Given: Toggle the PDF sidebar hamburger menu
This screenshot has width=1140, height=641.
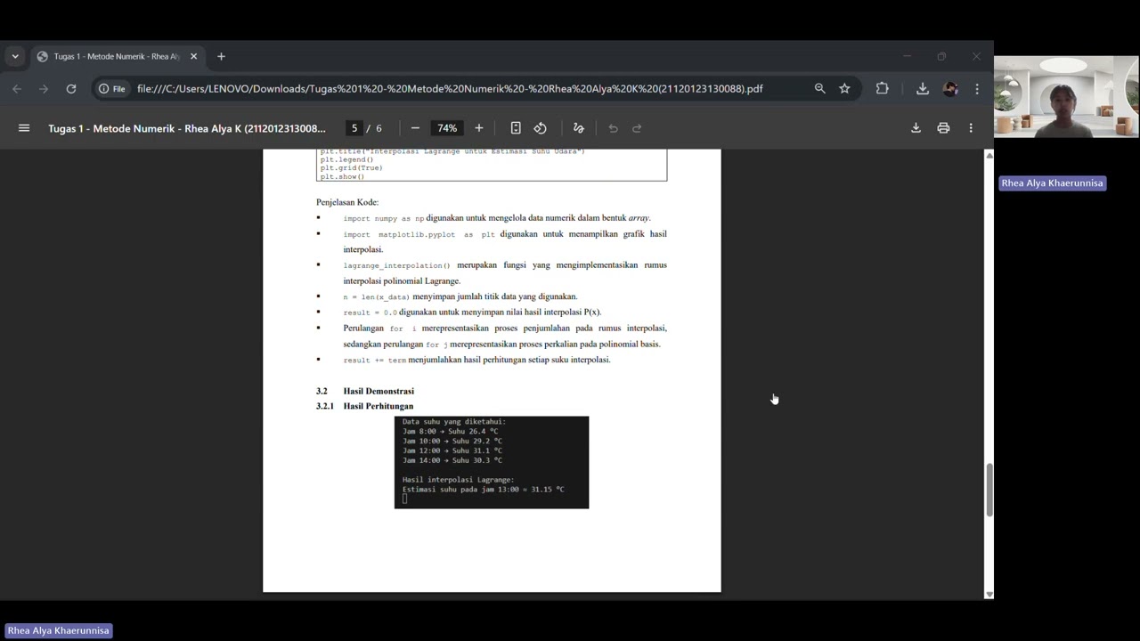Looking at the screenshot, I should click(x=24, y=128).
